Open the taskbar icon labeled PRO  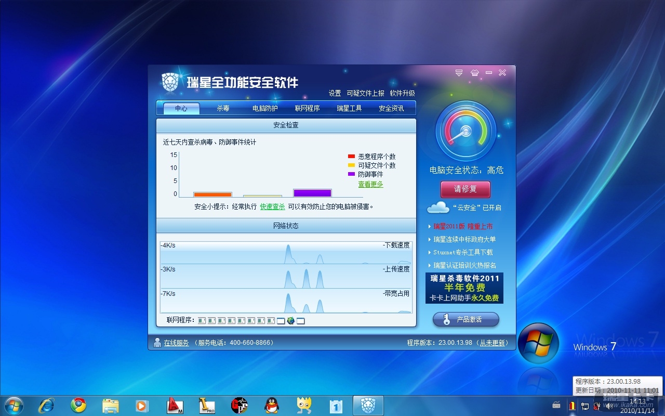tap(207, 406)
